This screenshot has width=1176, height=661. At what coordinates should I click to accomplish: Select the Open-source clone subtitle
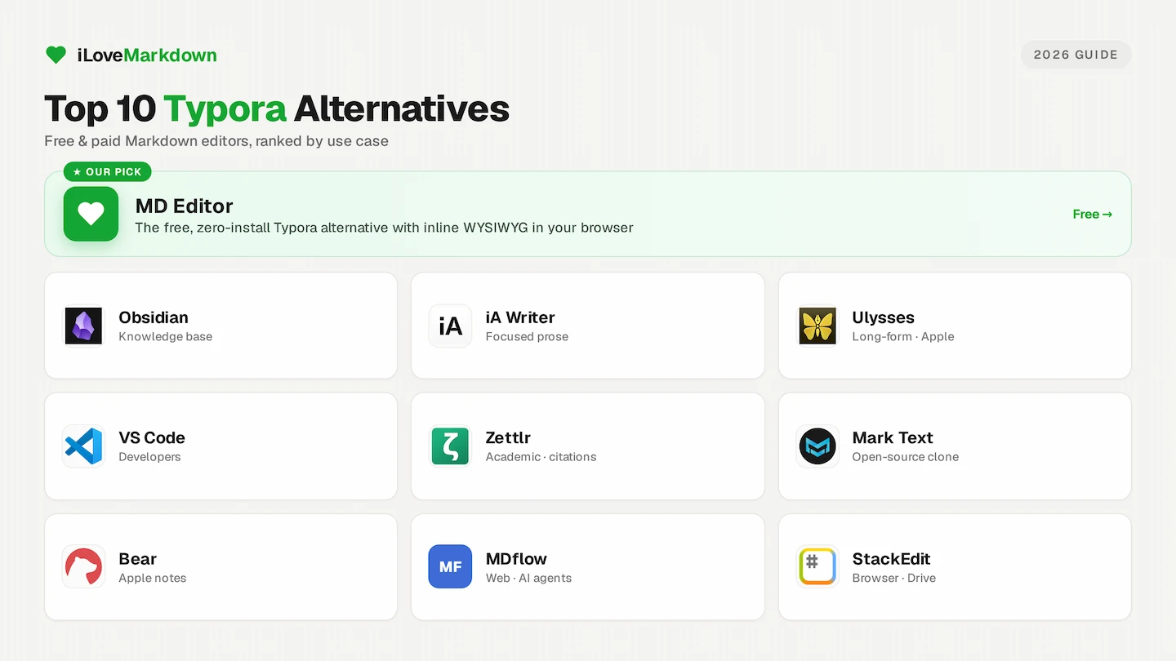(x=906, y=457)
